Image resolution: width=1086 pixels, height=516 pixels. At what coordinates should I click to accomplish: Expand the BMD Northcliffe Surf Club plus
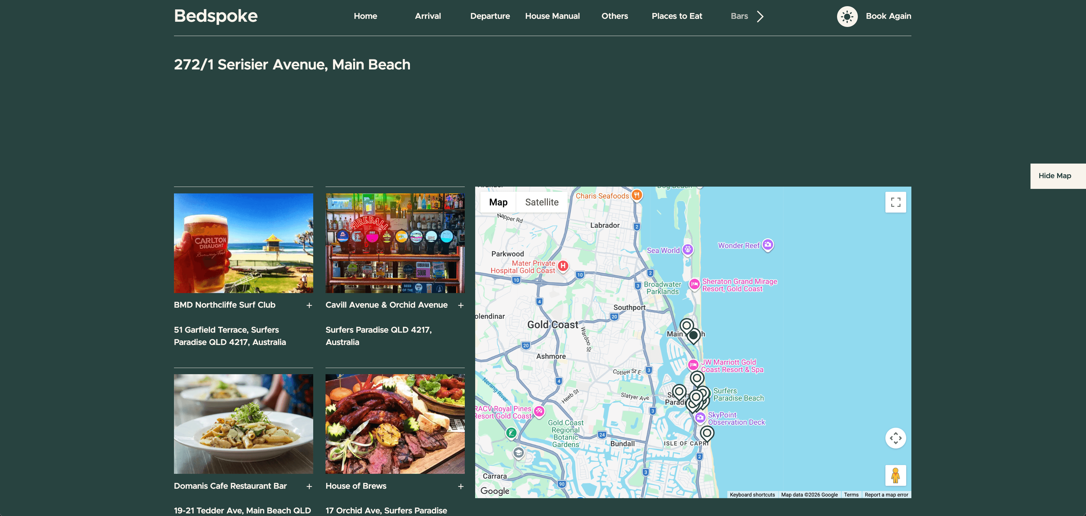309,305
